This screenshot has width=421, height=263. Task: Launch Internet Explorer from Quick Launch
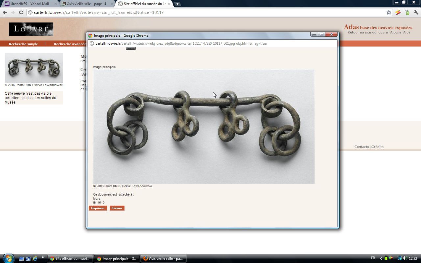35,259
